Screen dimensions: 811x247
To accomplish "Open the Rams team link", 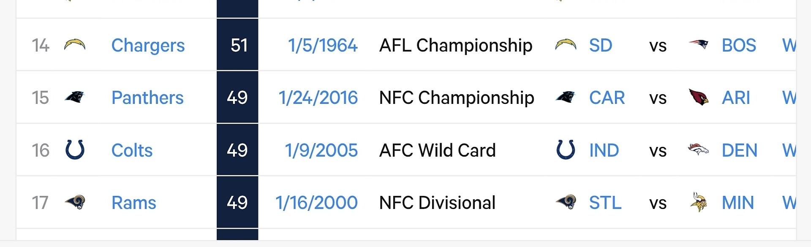I will pyautogui.click(x=133, y=203).
